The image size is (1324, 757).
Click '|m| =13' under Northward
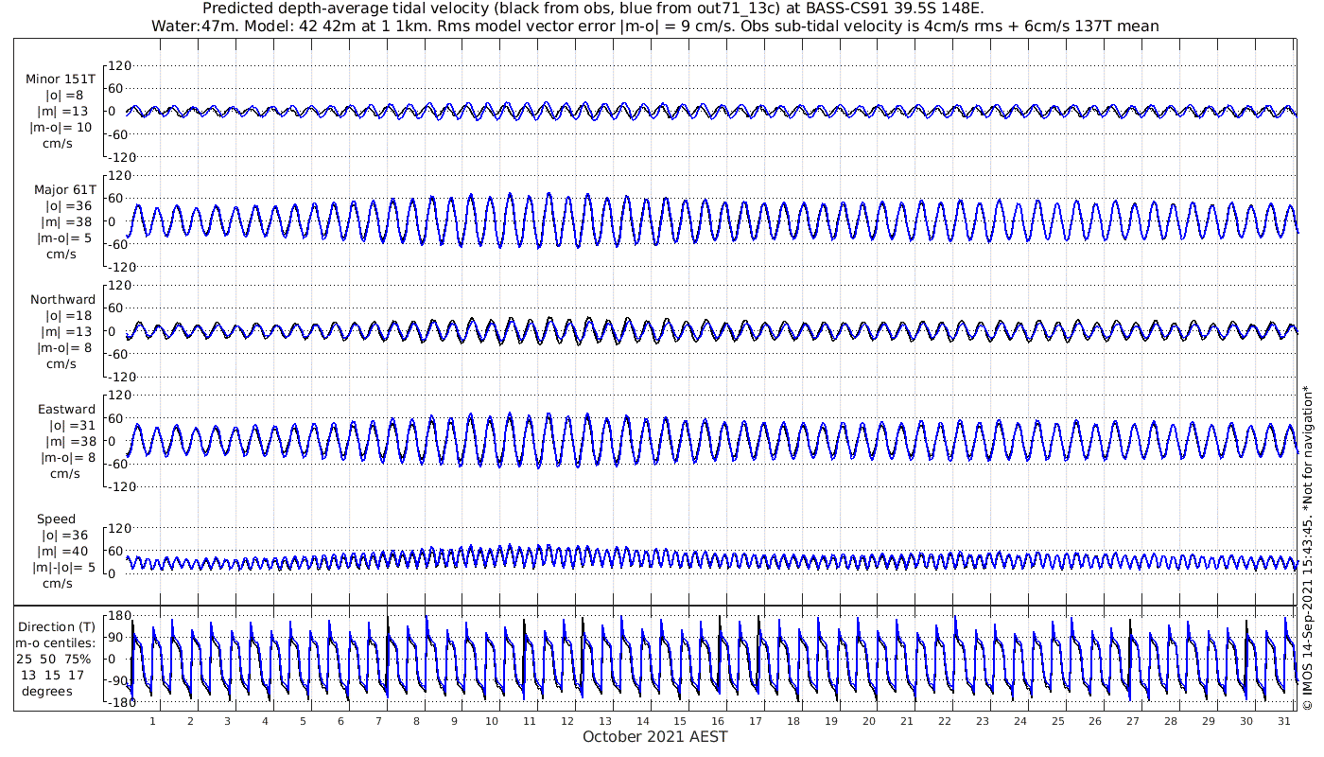click(x=68, y=332)
